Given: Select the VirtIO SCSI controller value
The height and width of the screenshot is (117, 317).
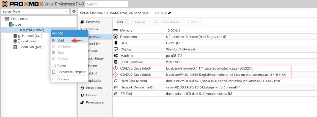Looking at the screenshot, I should tap(174, 62).
